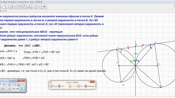Click center point O₂ of the second circle
Viewport: 175px width, 98px height.
[x=157, y=66]
